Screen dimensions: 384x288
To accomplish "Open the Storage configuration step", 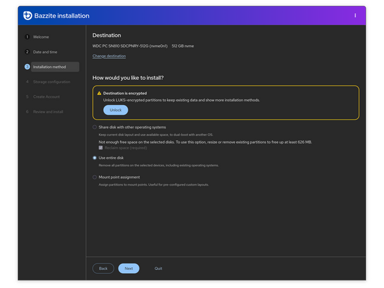I will [x=52, y=82].
